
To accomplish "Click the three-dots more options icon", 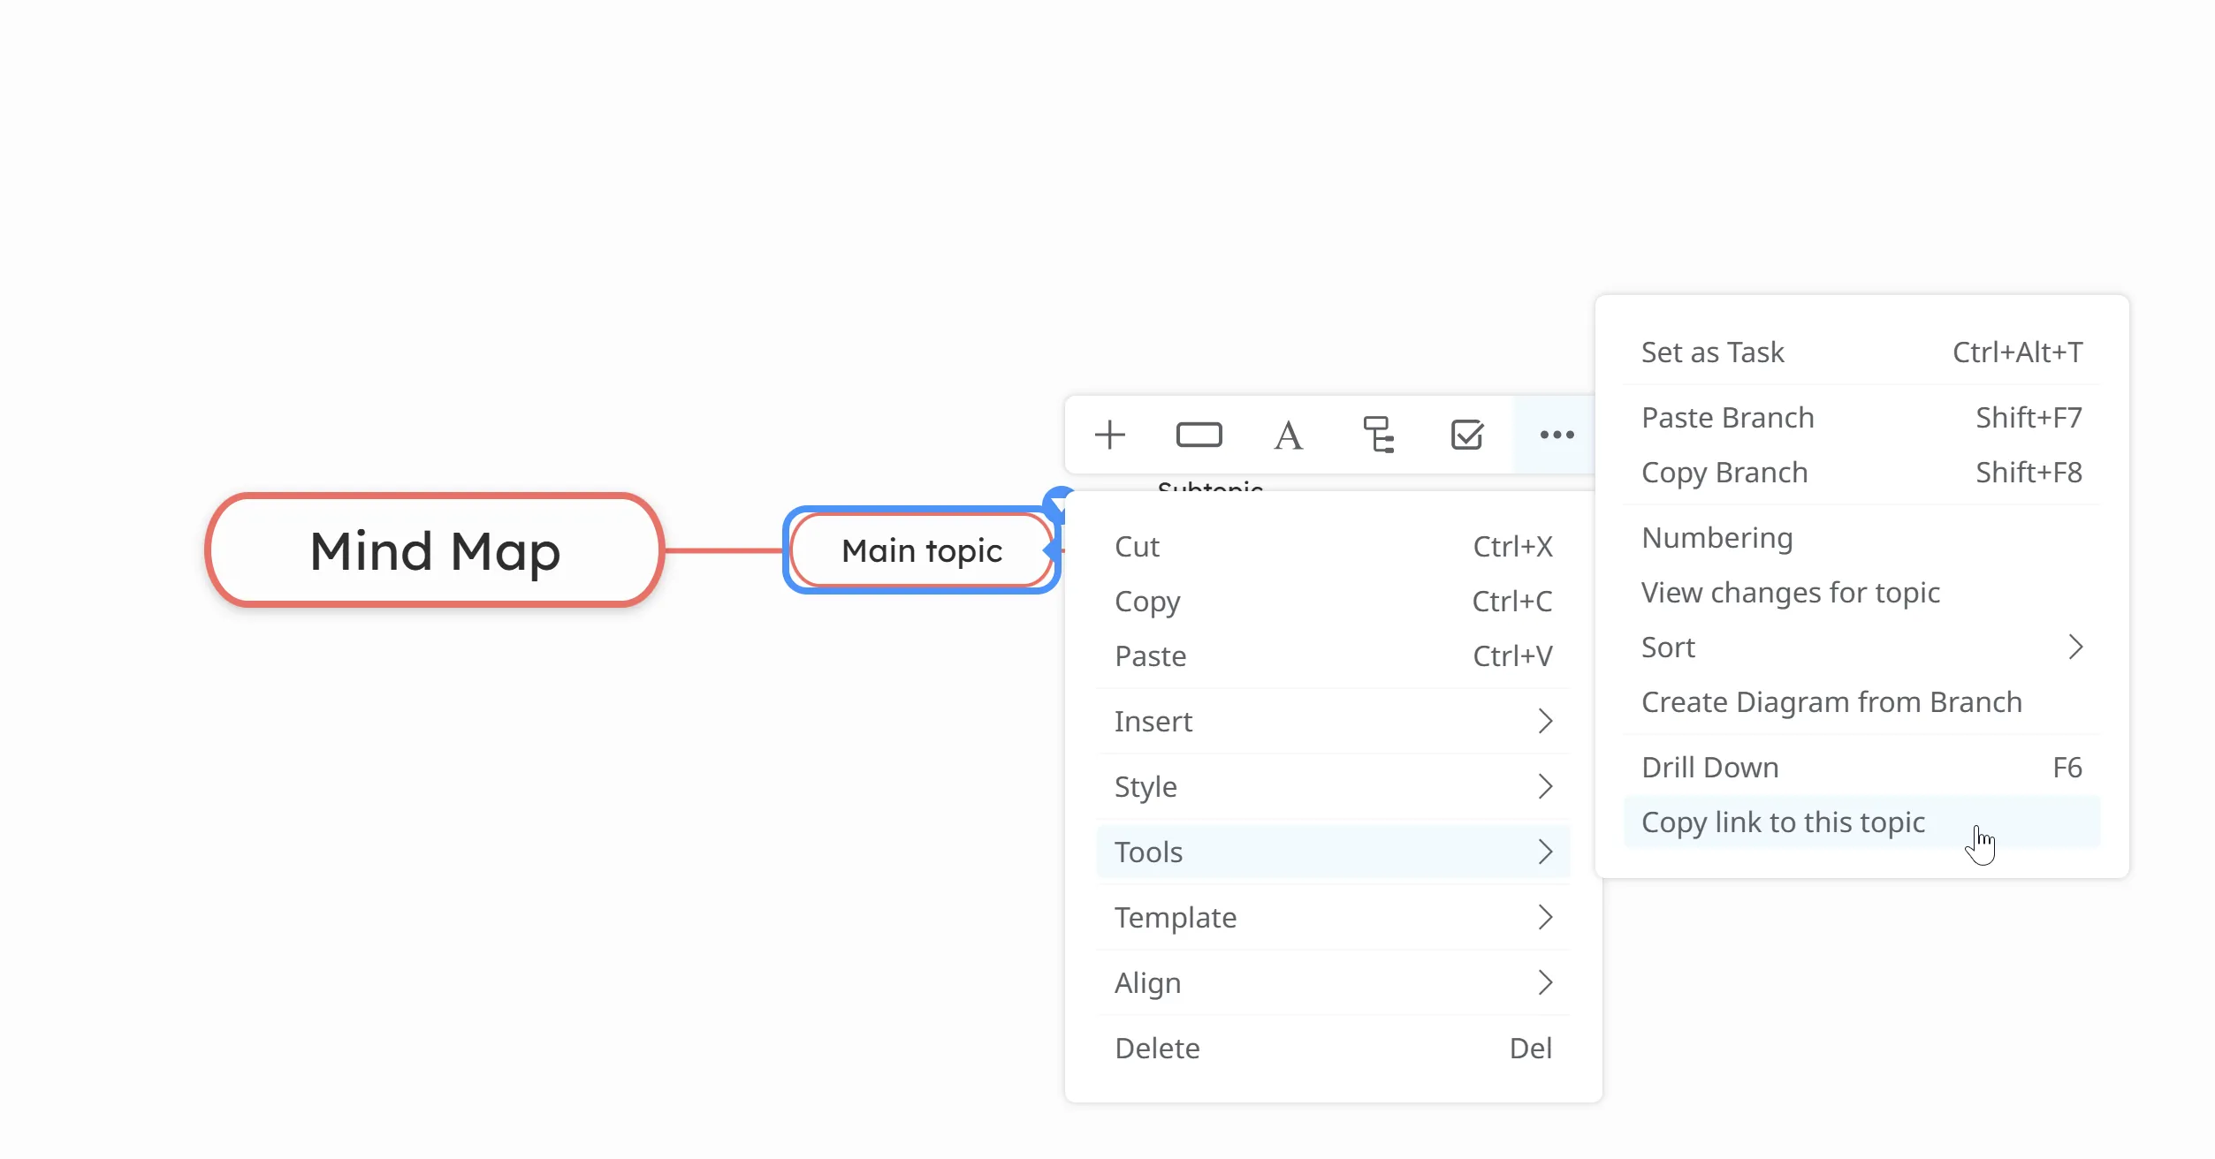I will pyautogui.click(x=1557, y=435).
